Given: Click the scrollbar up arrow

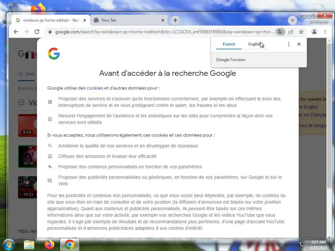Looking at the screenshot, I should (x=329, y=41).
